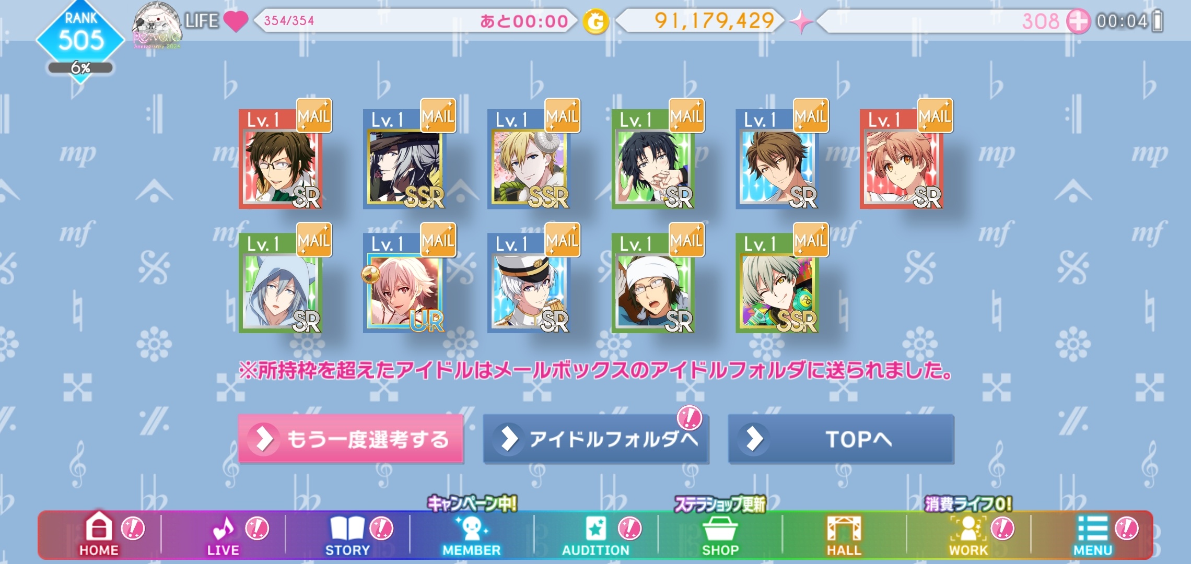
Task: Click もう一度選考する pink button
Action: (351, 439)
